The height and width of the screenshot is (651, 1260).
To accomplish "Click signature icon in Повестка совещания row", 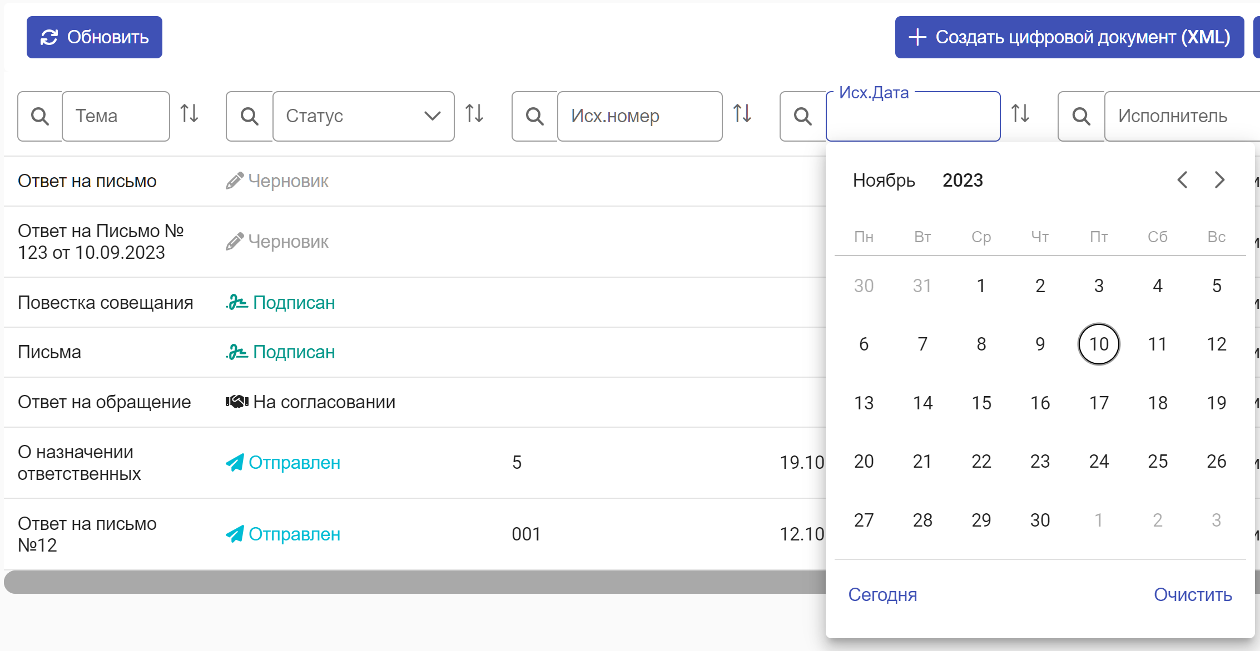I will coord(237,303).
